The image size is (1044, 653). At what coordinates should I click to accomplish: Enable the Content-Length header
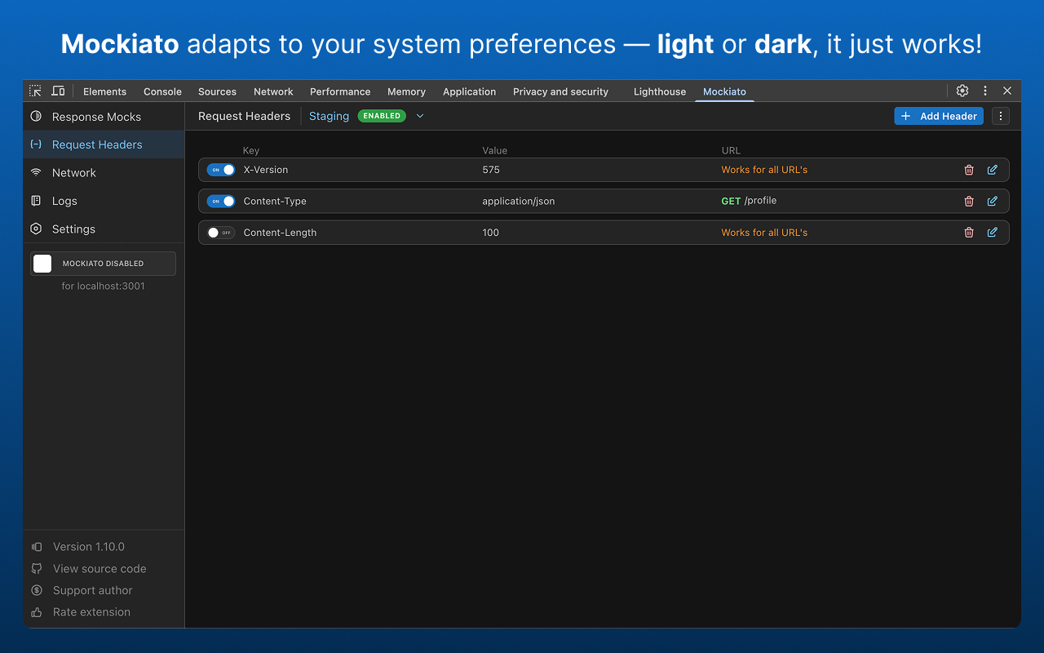click(x=221, y=232)
